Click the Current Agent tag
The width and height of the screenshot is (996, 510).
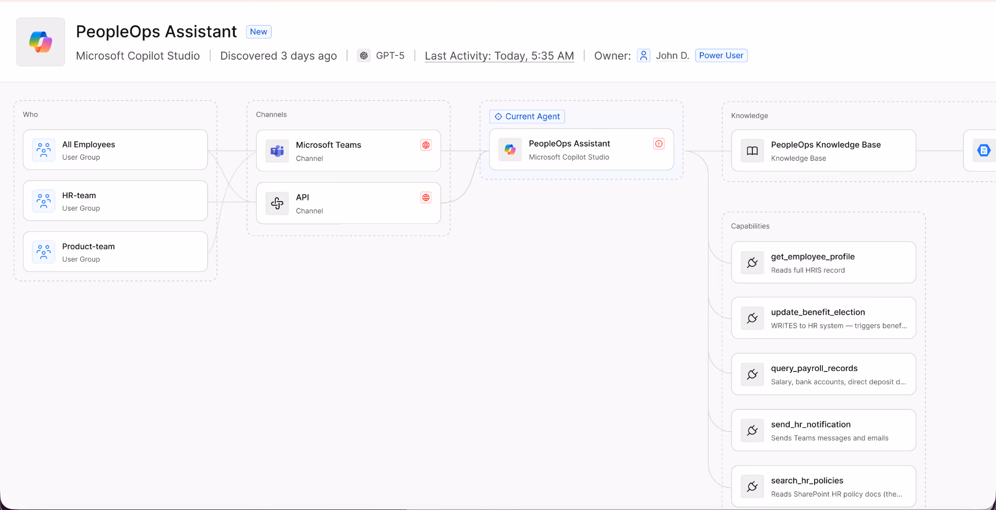(527, 117)
